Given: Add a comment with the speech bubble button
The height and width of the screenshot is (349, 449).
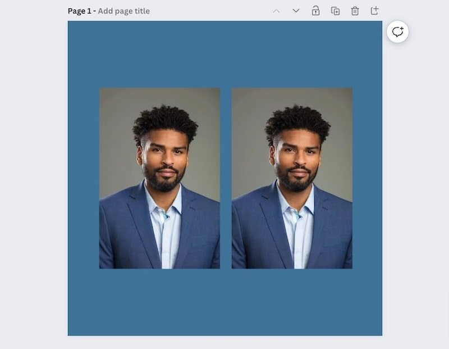Looking at the screenshot, I should (x=397, y=31).
